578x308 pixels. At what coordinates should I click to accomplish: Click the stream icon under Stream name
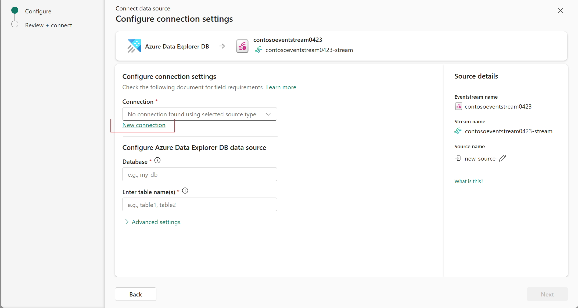tap(458, 131)
